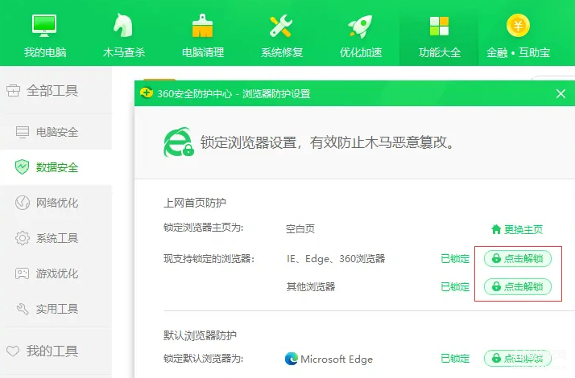Select 数据安全 category text
The image size is (575, 378).
[x=57, y=167]
